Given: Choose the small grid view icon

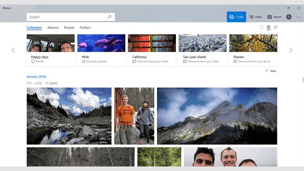Looking at the screenshot, I should pos(275,27).
